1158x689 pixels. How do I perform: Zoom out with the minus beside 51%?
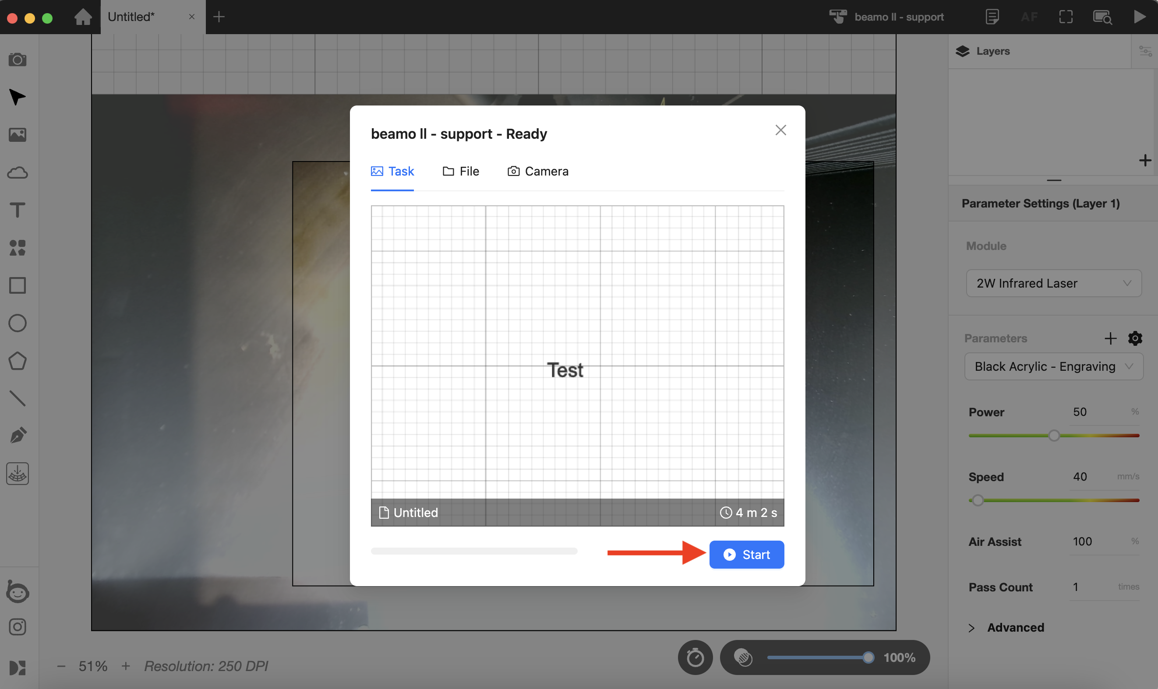(x=61, y=666)
